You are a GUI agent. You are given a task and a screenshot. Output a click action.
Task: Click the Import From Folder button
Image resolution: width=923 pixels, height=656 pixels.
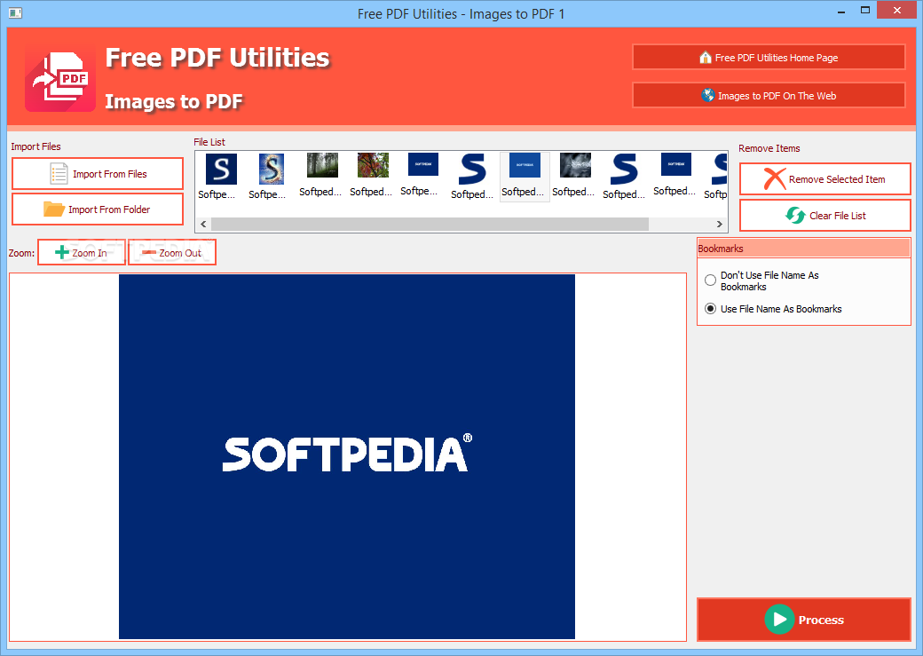pyautogui.click(x=98, y=209)
